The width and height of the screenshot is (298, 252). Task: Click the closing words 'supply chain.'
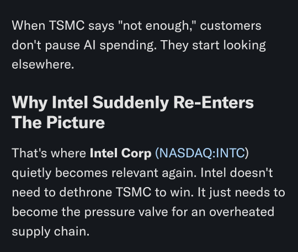tap(51, 232)
